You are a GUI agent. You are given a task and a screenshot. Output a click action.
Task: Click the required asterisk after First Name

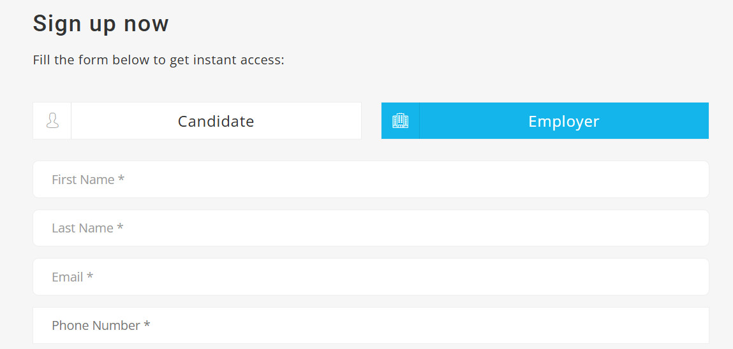click(x=121, y=179)
